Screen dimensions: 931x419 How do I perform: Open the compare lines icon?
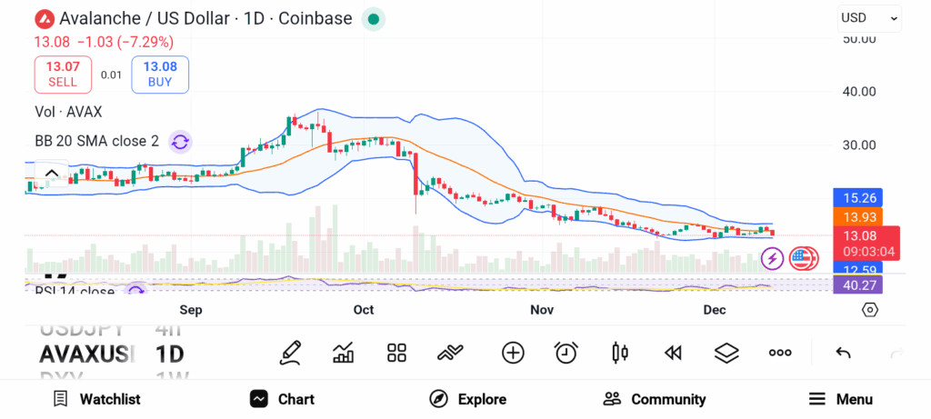451,353
